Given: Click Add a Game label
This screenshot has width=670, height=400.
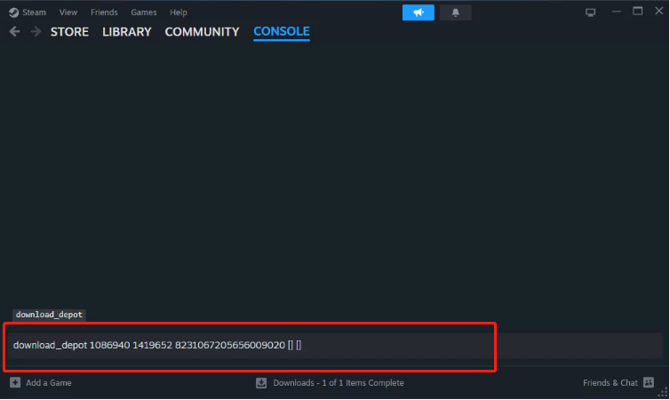Looking at the screenshot, I should click(49, 383).
